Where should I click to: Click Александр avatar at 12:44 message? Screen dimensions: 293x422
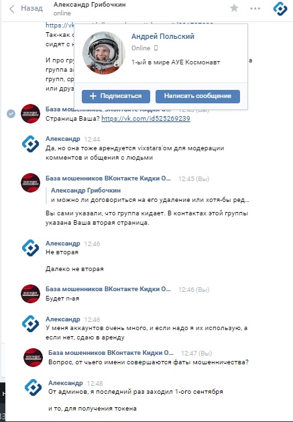click(x=30, y=144)
